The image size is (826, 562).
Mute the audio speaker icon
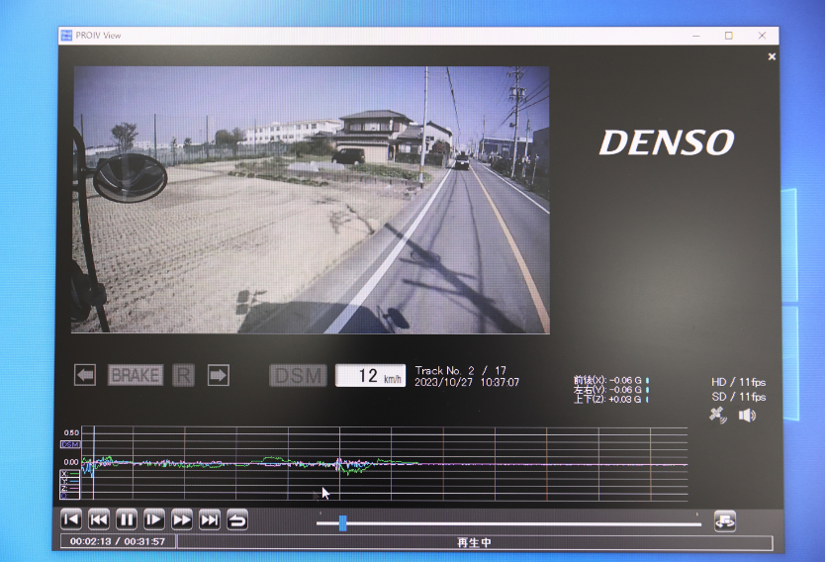[747, 416]
